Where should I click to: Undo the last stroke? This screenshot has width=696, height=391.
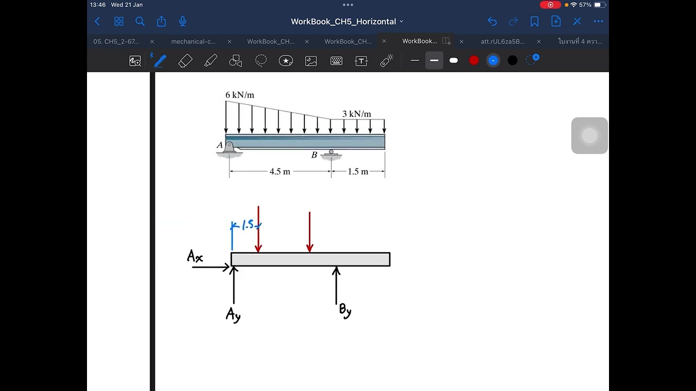(x=492, y=21)
